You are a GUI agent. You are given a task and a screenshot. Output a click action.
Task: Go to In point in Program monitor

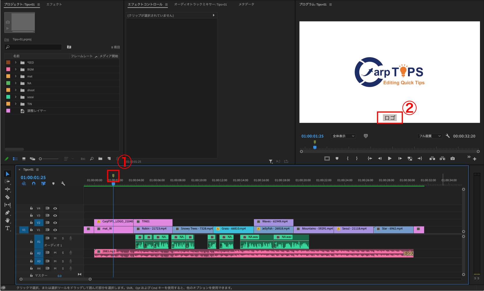pyautogui.click(x=370, y=158)
